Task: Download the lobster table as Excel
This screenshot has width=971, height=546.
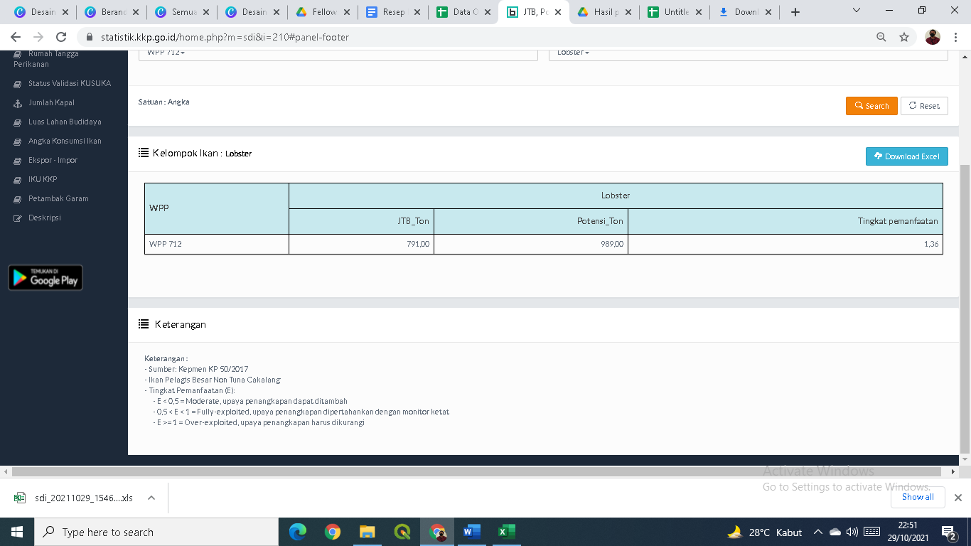Action: [x=906, y=156]
